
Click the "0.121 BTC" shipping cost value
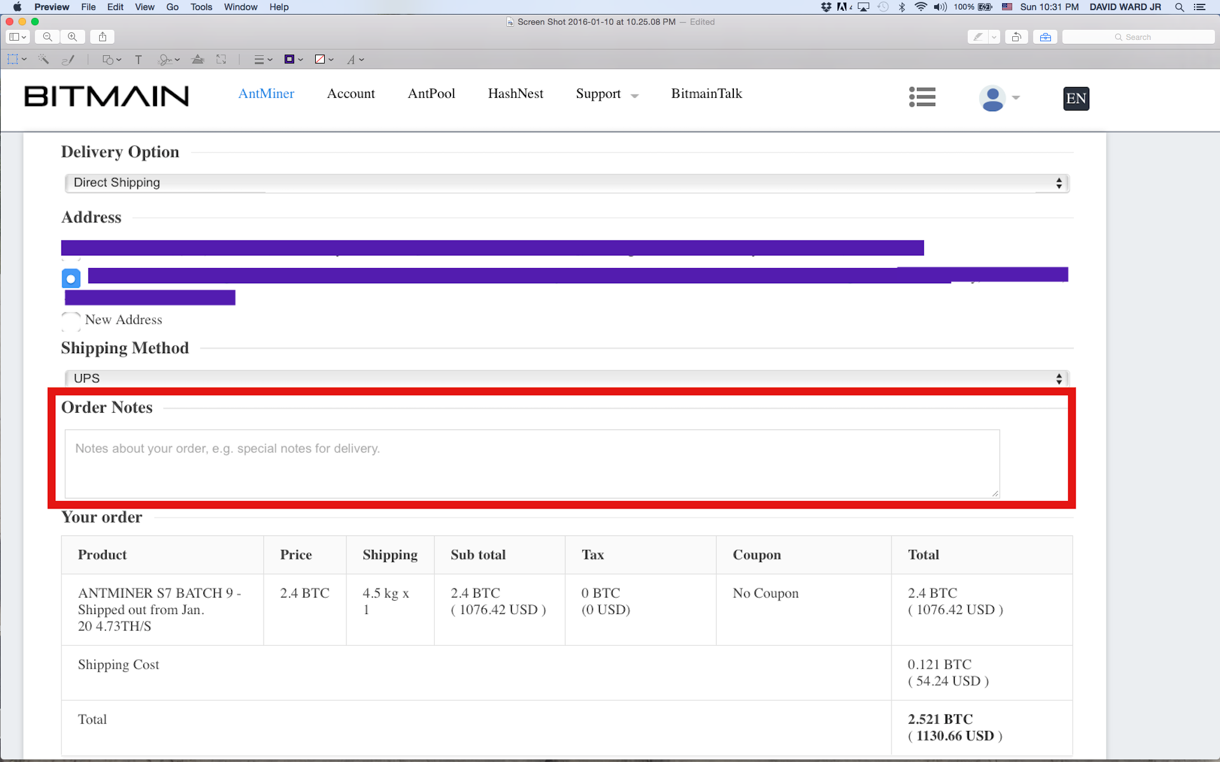pos(939,664)
